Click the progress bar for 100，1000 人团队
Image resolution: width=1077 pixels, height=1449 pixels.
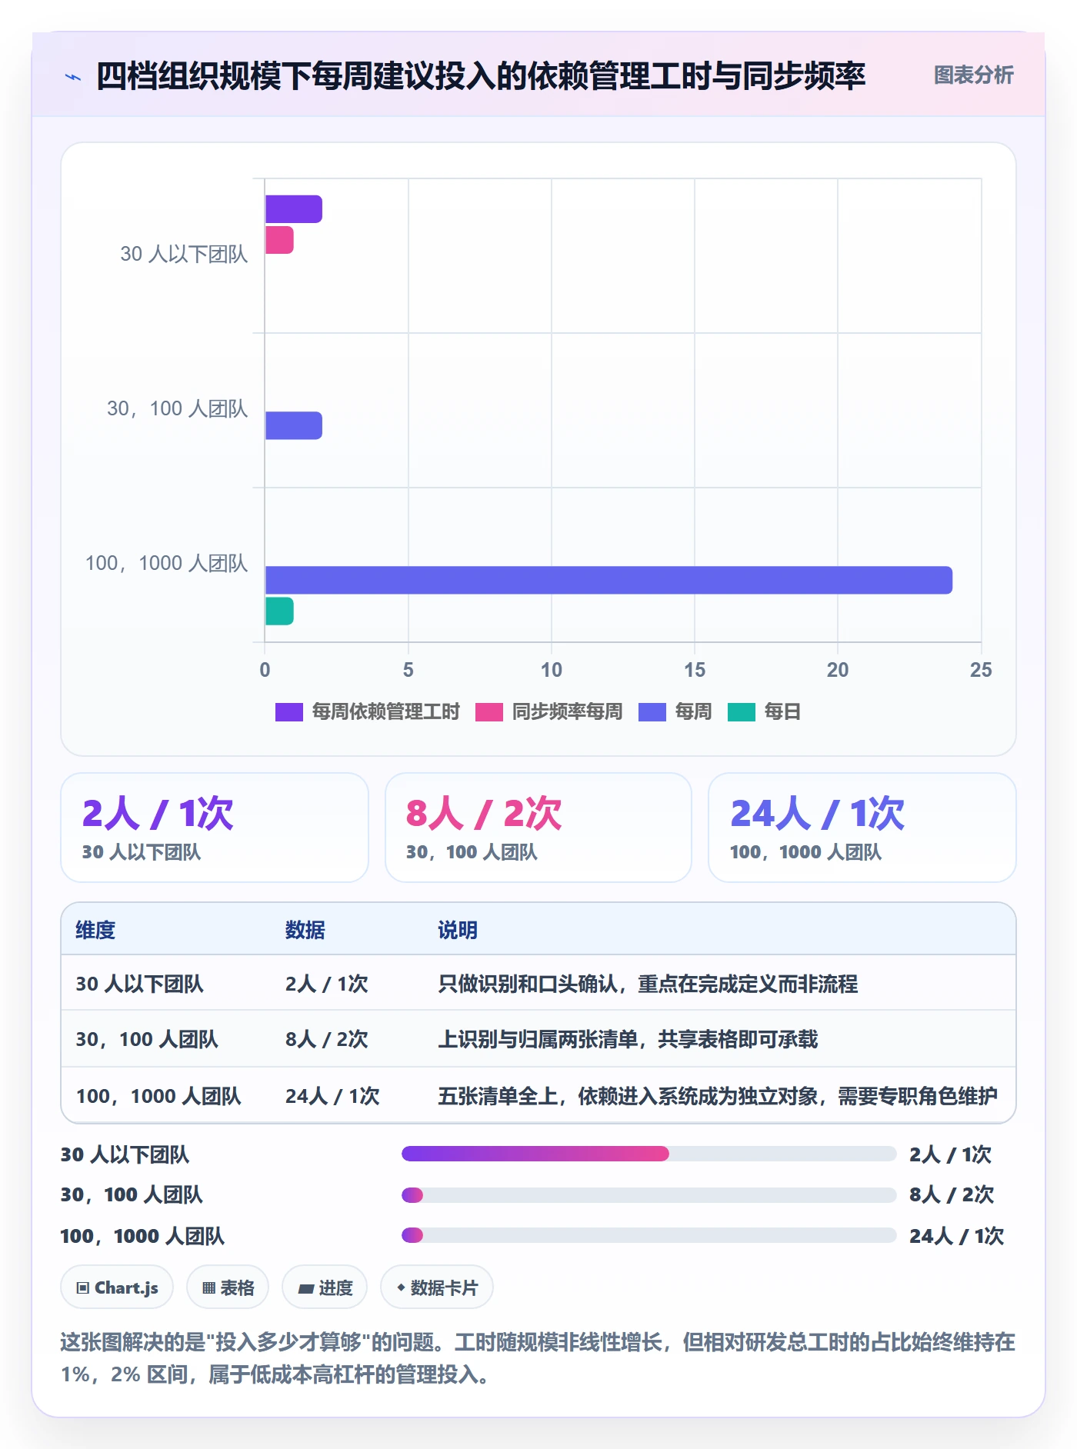649,1235
